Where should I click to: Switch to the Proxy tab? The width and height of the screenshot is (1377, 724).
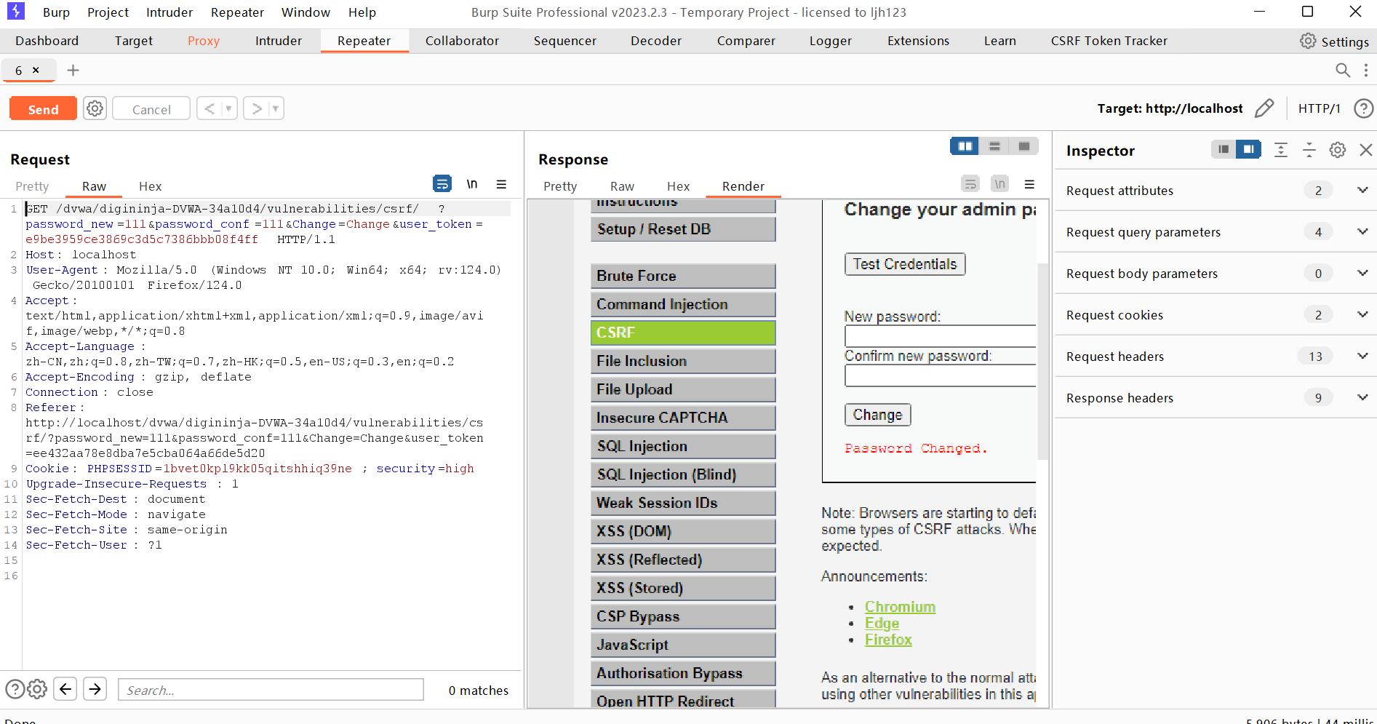(204, 41)
